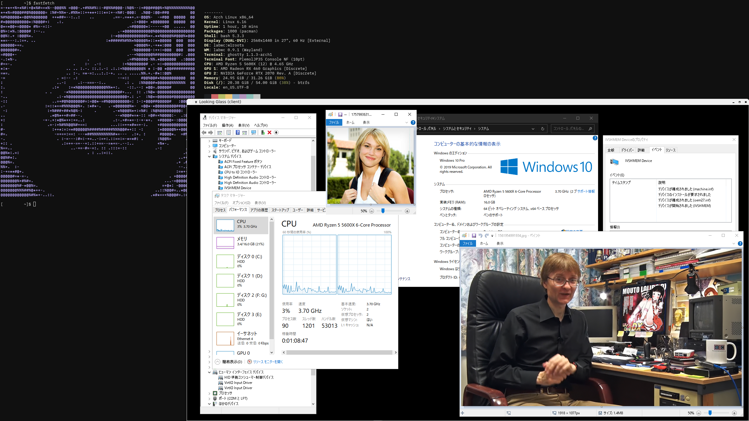Click Device Manager's forward arrow toolbar icon
The image size is (749, 421).
click(x=211, y=133)
